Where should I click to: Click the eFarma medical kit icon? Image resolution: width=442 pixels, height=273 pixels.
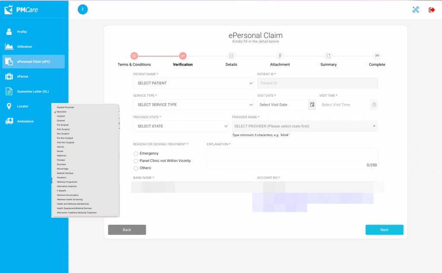tap(9, 76)
